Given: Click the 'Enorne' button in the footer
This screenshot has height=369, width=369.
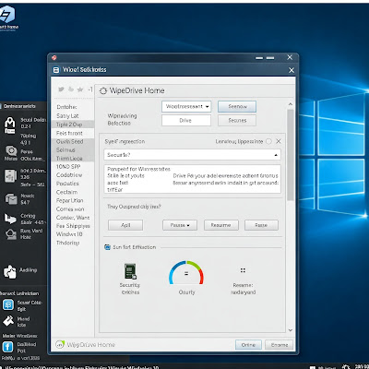Looking at the screenshot, I should tap(280, 345).
